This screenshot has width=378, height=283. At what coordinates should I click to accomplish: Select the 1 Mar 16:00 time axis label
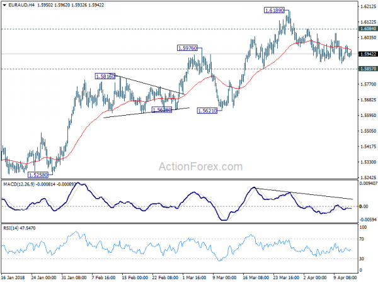point(194,277)
